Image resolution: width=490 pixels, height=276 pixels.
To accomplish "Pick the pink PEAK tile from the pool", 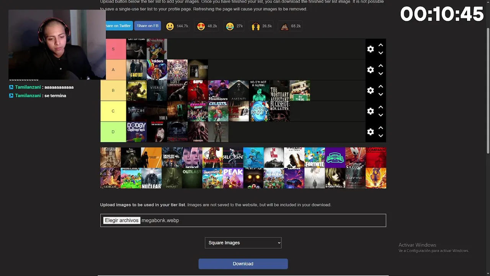I will [x=233, y=178].
